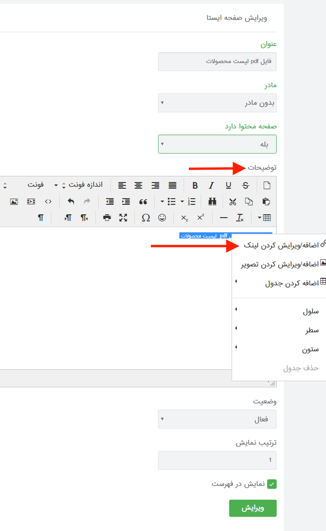Toggle fullscreen editor mode

[123, 218]
